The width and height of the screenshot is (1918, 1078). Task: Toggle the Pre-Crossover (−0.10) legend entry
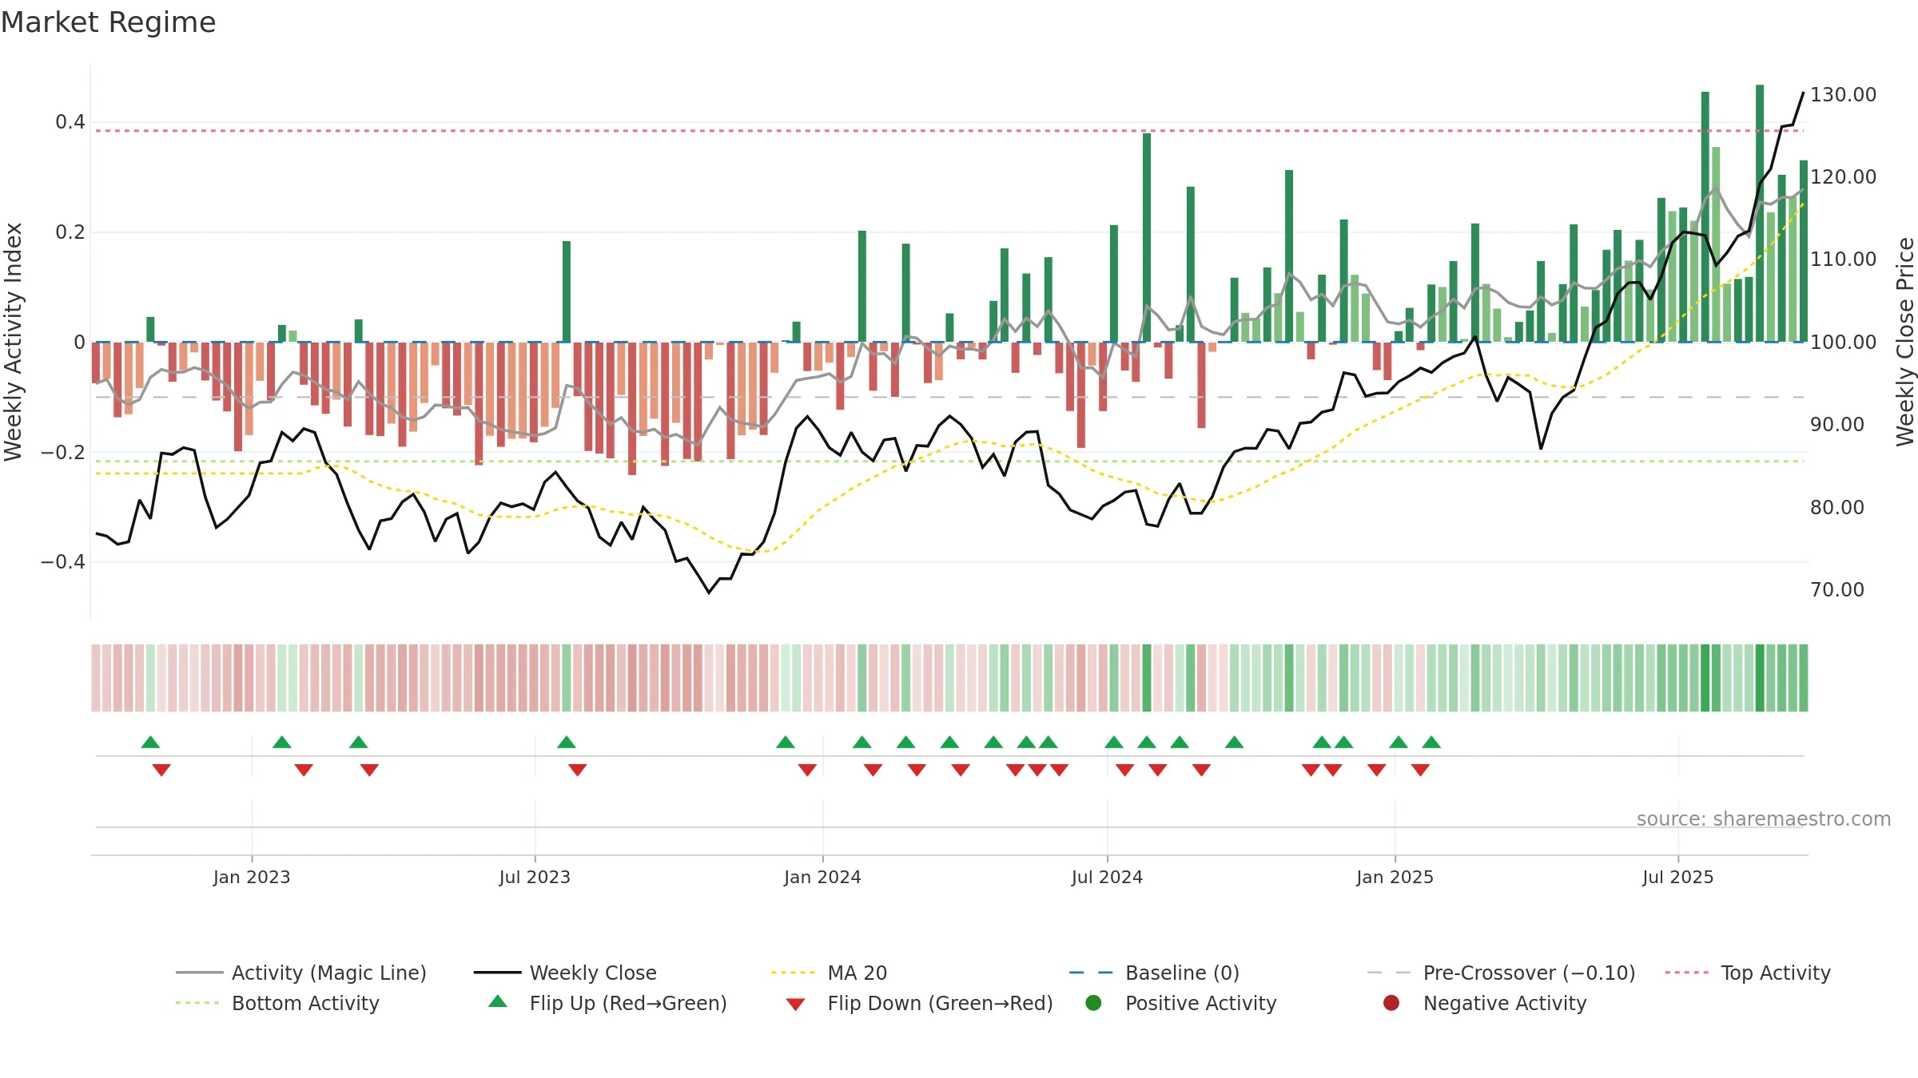point(1501,973)
